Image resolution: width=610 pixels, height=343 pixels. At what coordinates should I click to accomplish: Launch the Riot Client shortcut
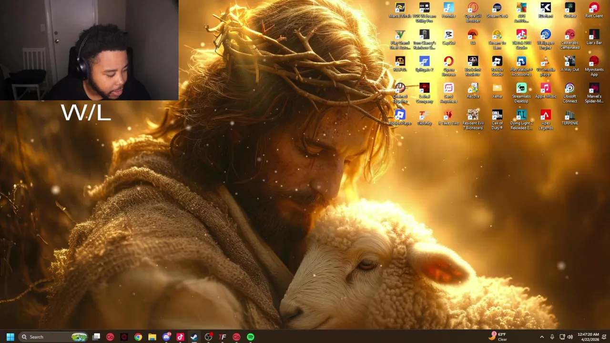[594, 11]
